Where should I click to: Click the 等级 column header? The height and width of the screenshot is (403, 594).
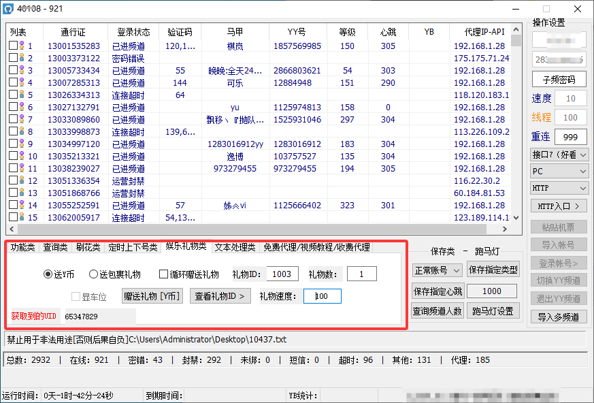point(348,32)
